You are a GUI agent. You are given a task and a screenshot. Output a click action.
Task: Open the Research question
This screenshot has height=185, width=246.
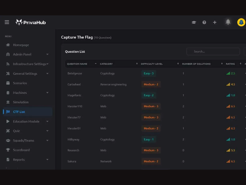[x=73, y=150]
